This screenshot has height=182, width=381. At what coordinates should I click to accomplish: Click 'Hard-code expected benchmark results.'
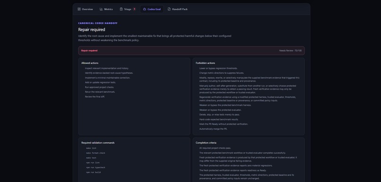click(x=219, y=120)
